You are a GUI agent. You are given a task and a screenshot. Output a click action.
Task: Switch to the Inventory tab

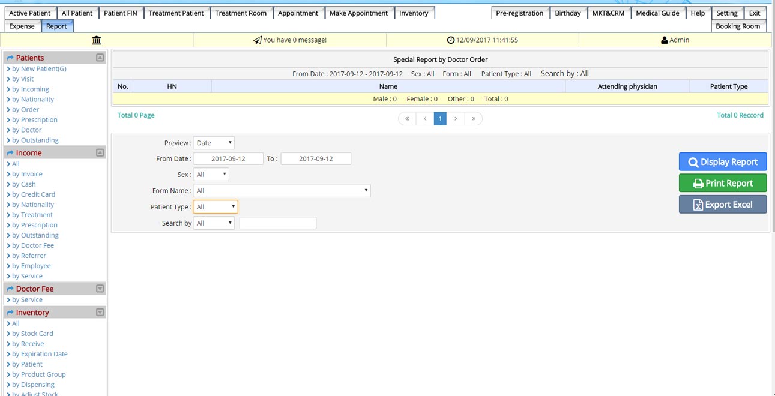[414, 13]
